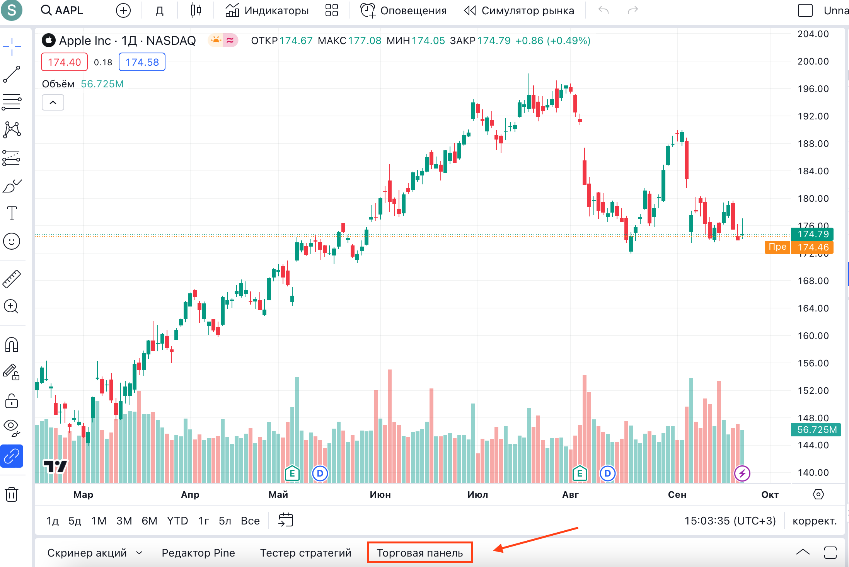Toggle drawing sync link button
Image resolution: width=849 pixels, height=567 pixels.
pos(12,456)
